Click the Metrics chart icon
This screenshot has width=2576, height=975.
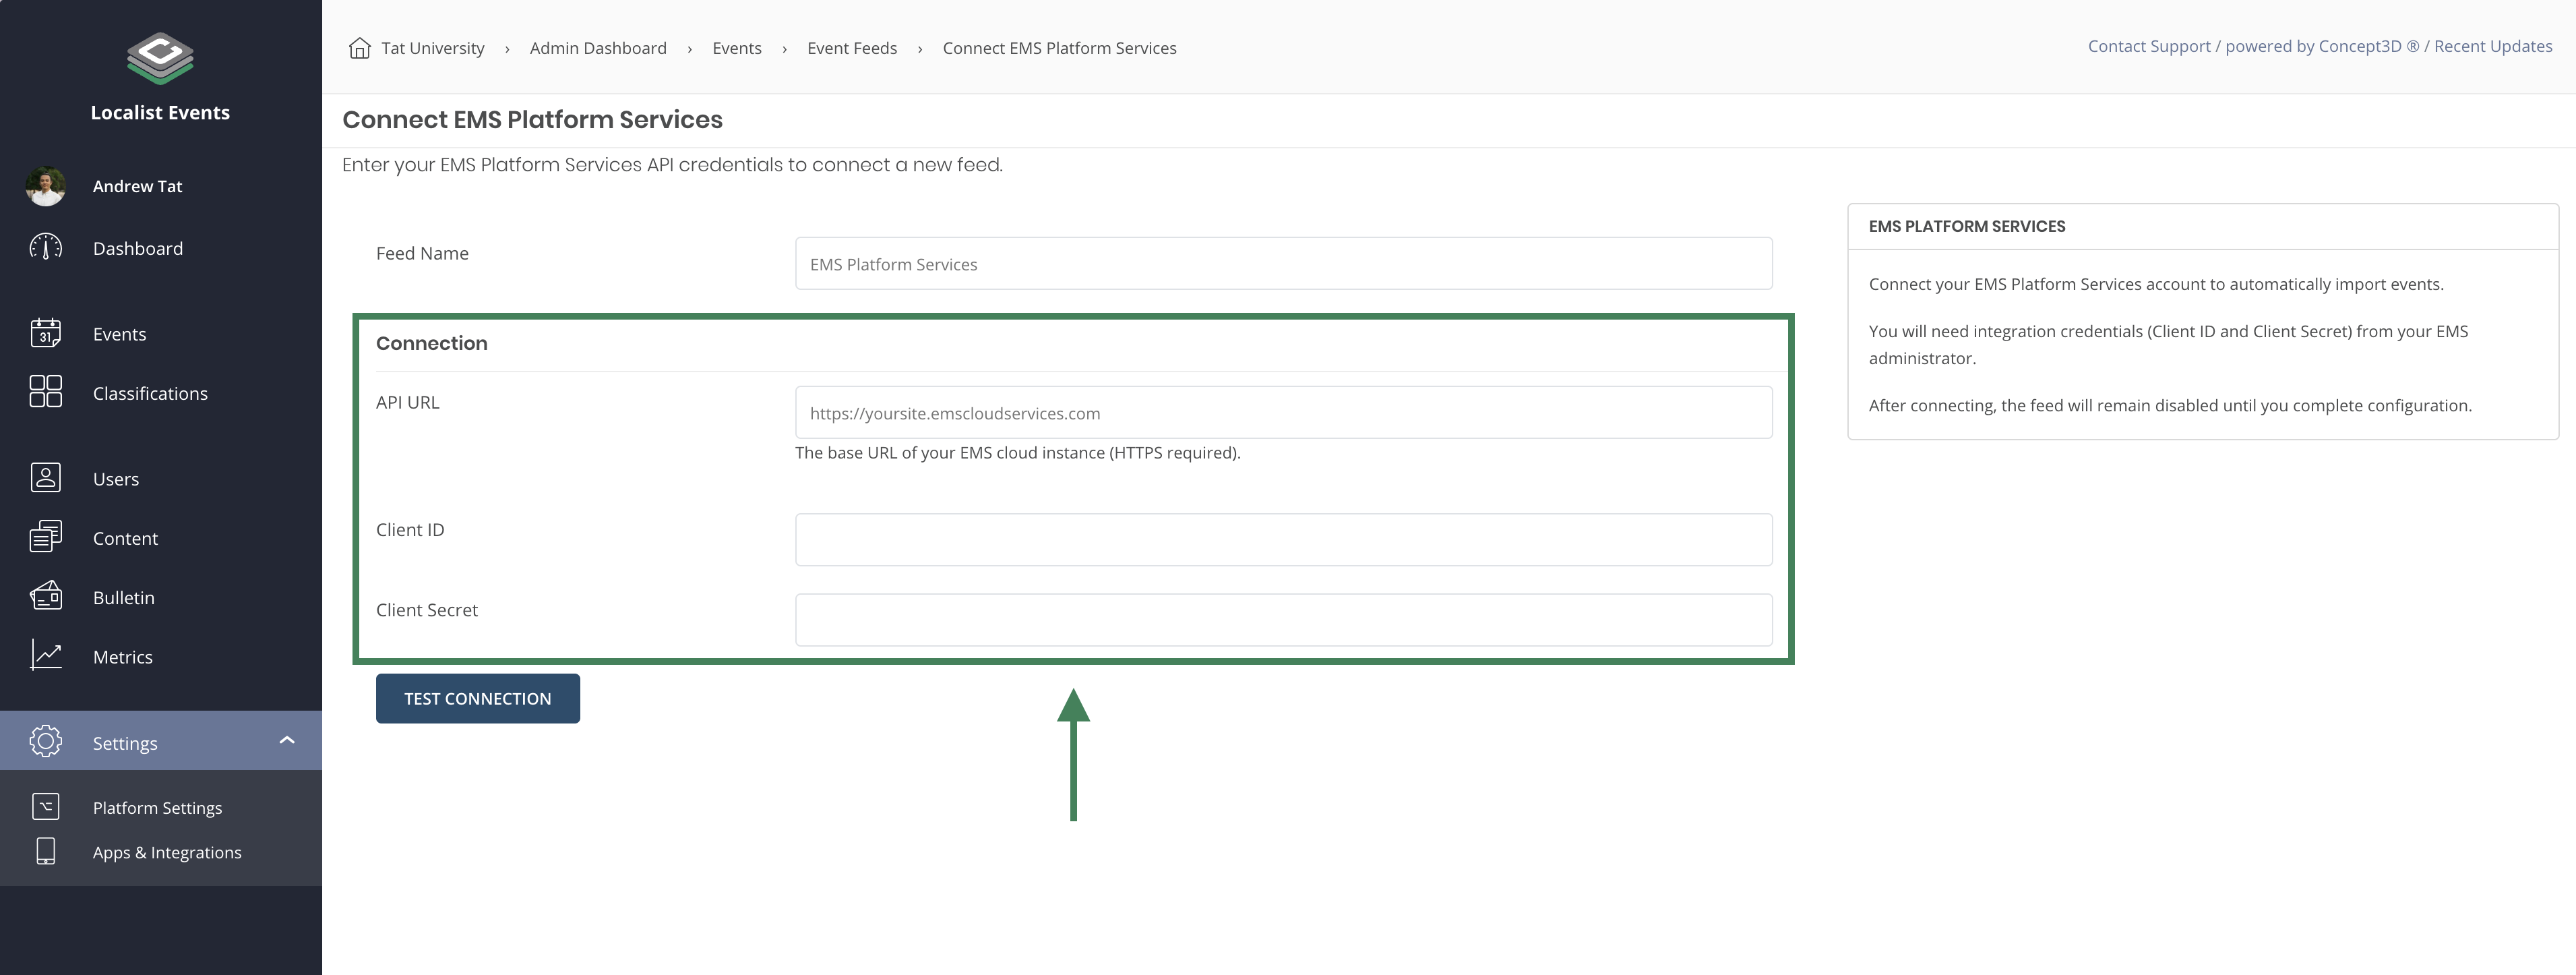[x=46, y=655]
